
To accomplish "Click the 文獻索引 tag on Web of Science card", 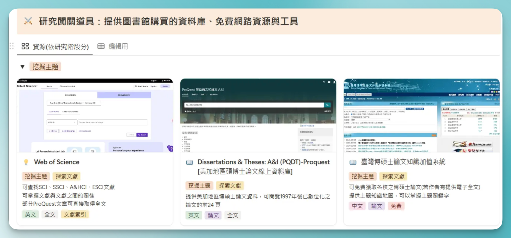I will 75,215.
